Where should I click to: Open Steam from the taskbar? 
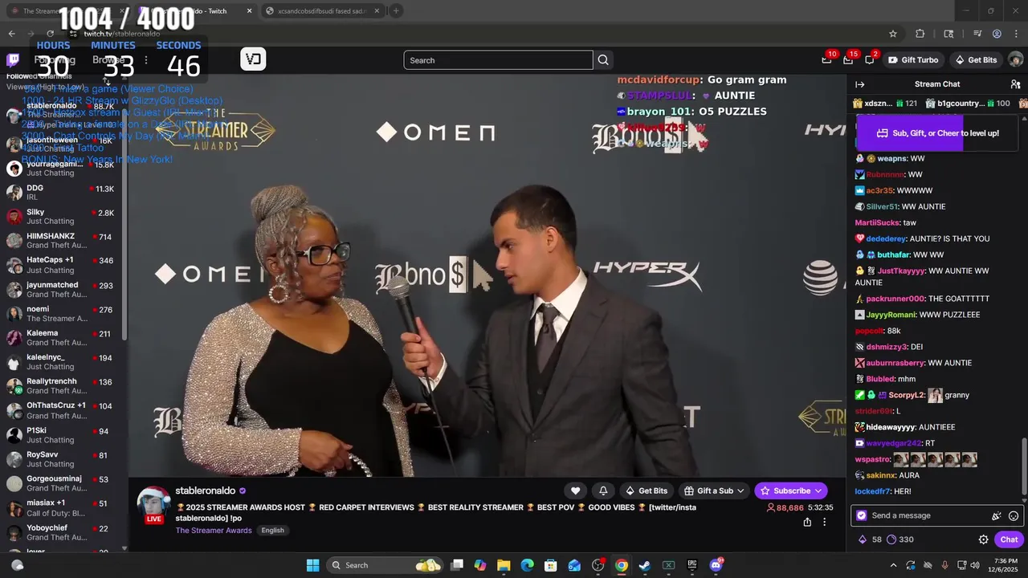coord(644,565)
